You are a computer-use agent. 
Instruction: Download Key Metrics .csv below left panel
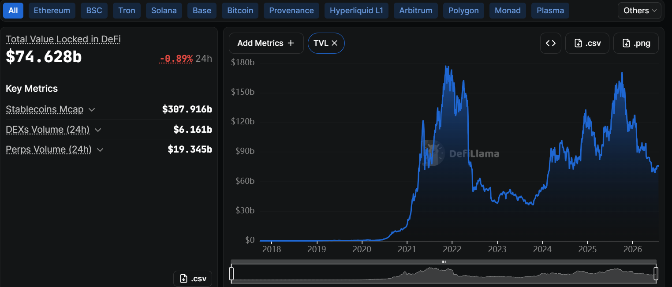tap(193, 279)
